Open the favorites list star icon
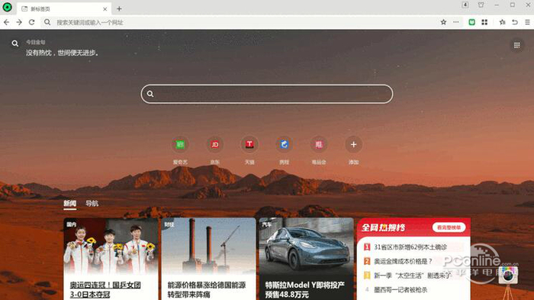The image size is (534, 300). point(502,22)
